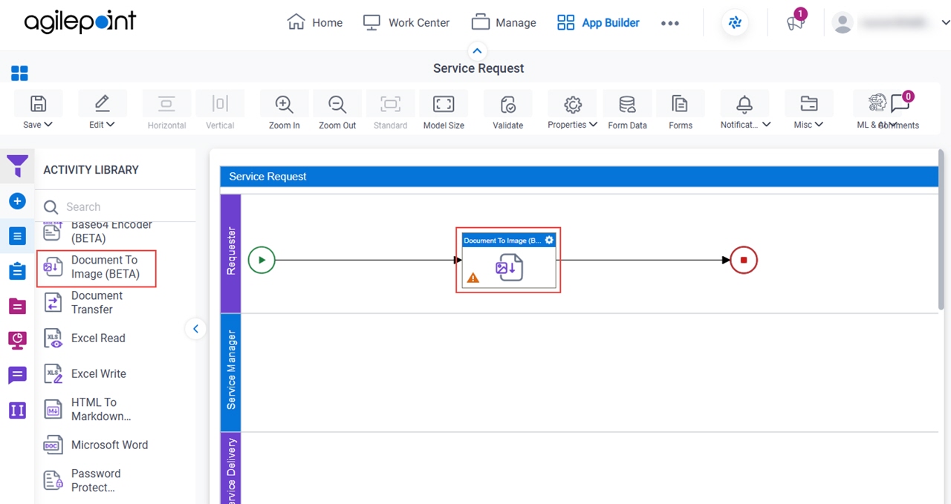Viewport: 951px width, 504px height.
Task: Validate the process model
Action: pos(508,104)
